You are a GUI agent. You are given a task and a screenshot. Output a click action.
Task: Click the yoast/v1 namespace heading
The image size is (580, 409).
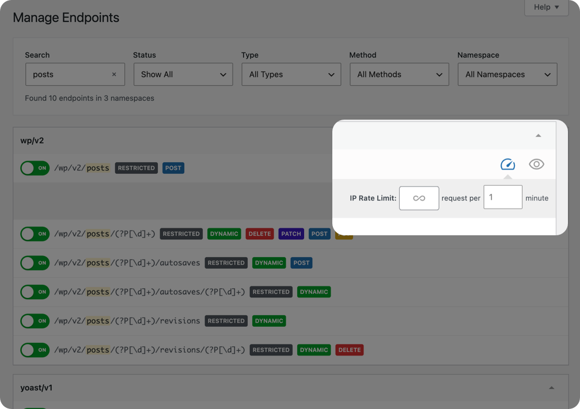coord(36,388)
